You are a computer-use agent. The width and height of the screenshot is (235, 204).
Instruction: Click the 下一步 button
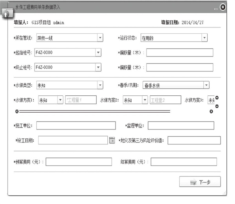[200, 182]
